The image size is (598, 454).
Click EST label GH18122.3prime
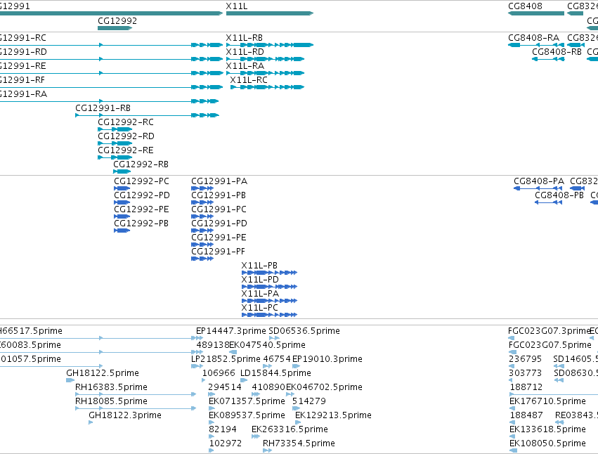[x=125, y=416]
